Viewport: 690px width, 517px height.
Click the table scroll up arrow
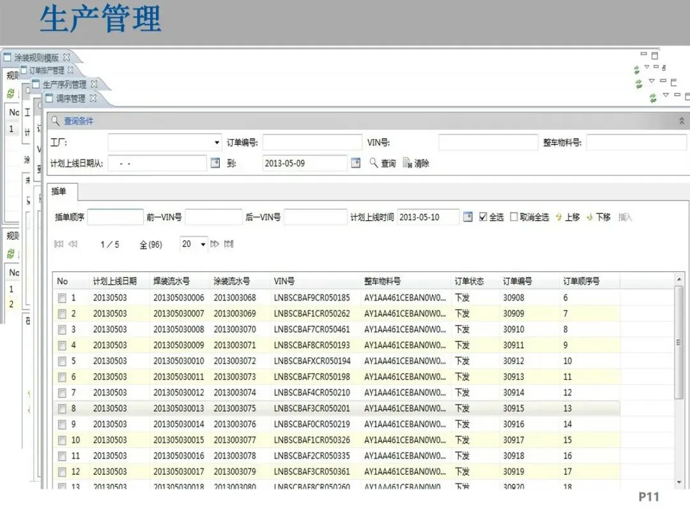tap(679, 279)
